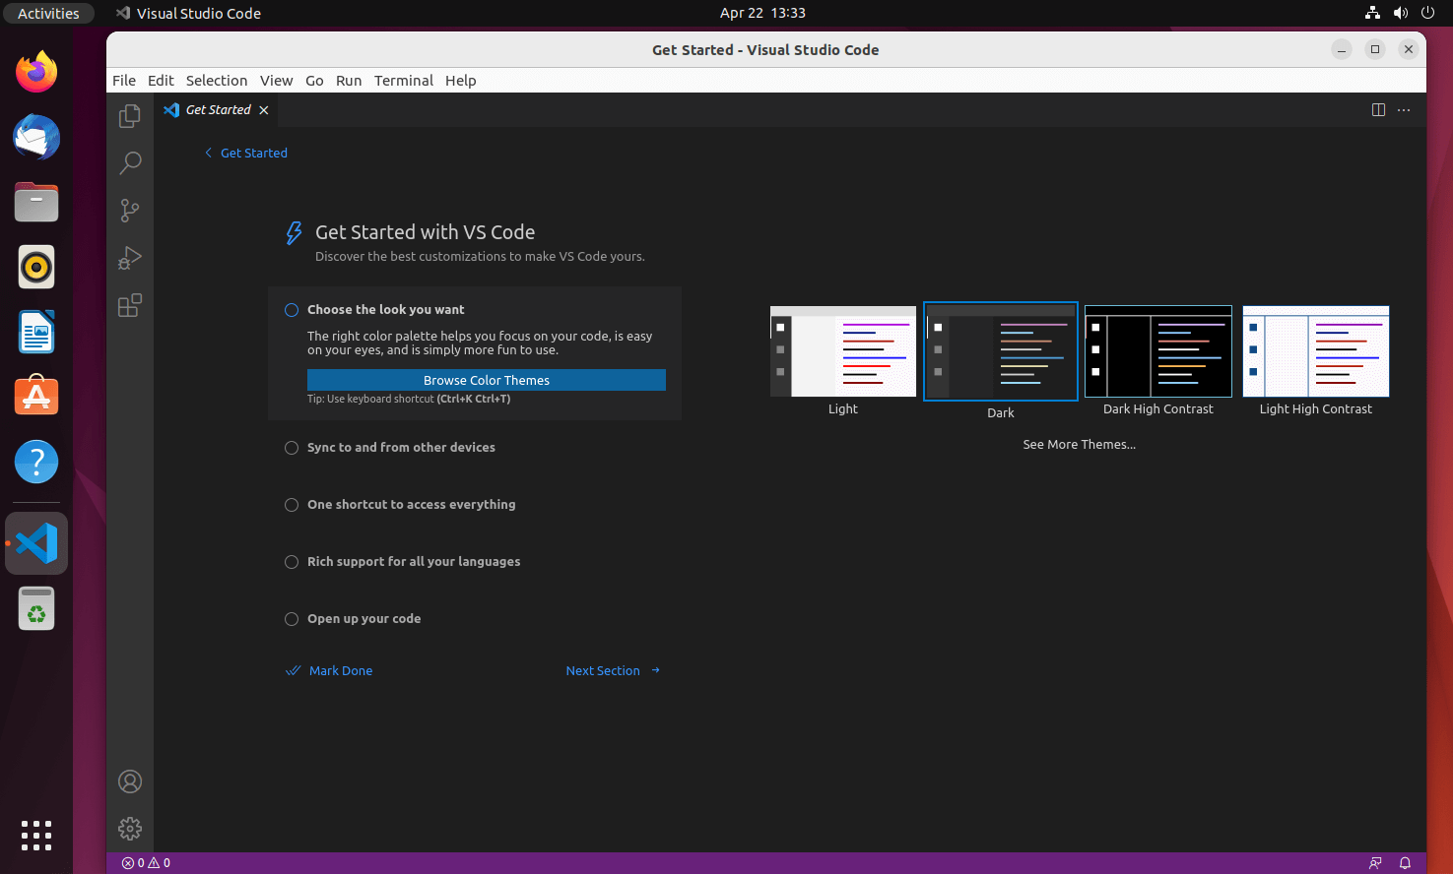The width and height of the screenshot is (1453, 874).
Task: Mark Sync to and from other devices step
Action: point(401,447)
